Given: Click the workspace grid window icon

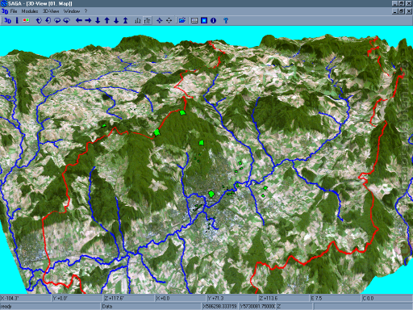Looking at the screenshot, I should point(194,20).
